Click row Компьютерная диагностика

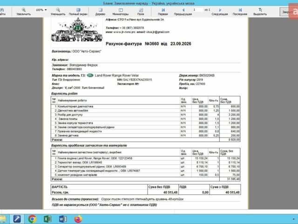coord(146,106)
